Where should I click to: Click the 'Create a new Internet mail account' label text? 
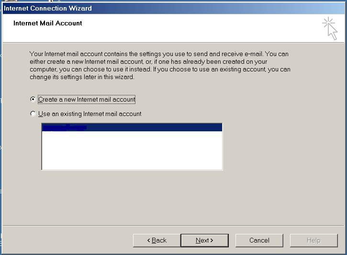pyautogui.click(x=87, y=100)
